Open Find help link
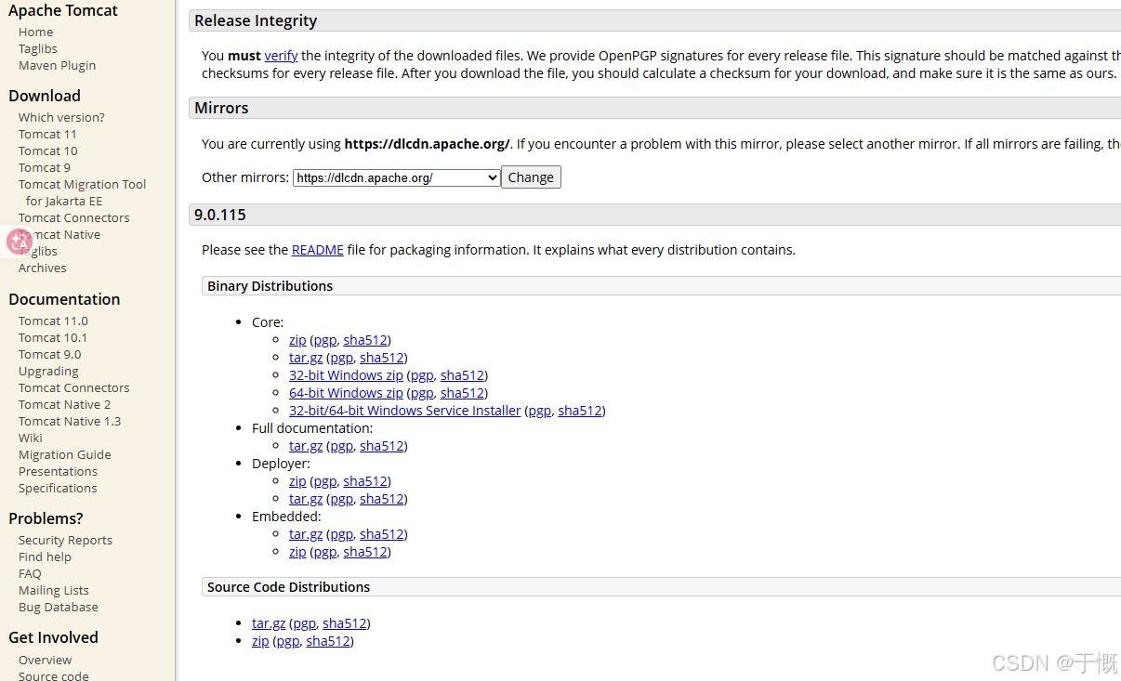Image resolution: width=1121 pixels, height=681 pixels. 45,557
